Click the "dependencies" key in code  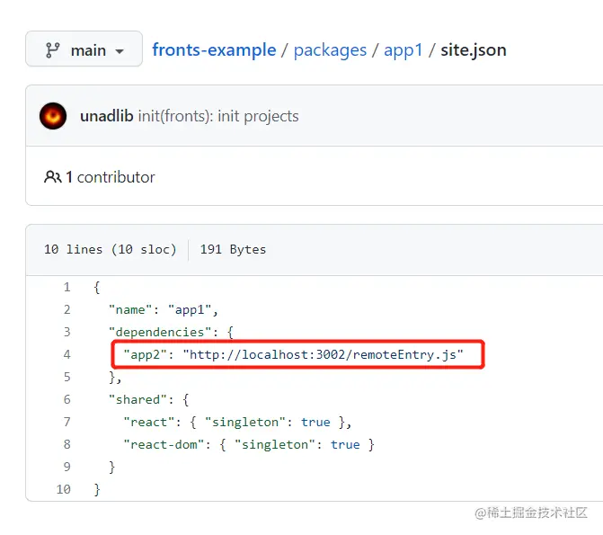(160, 332)
